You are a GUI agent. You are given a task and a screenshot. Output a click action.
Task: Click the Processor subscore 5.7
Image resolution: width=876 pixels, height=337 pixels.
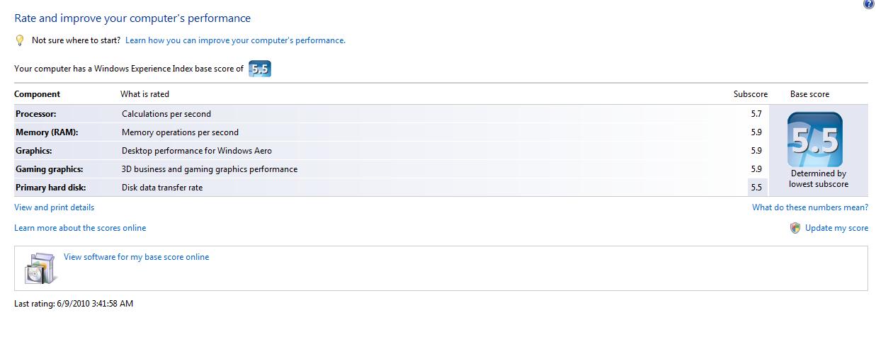pos(756,114)
